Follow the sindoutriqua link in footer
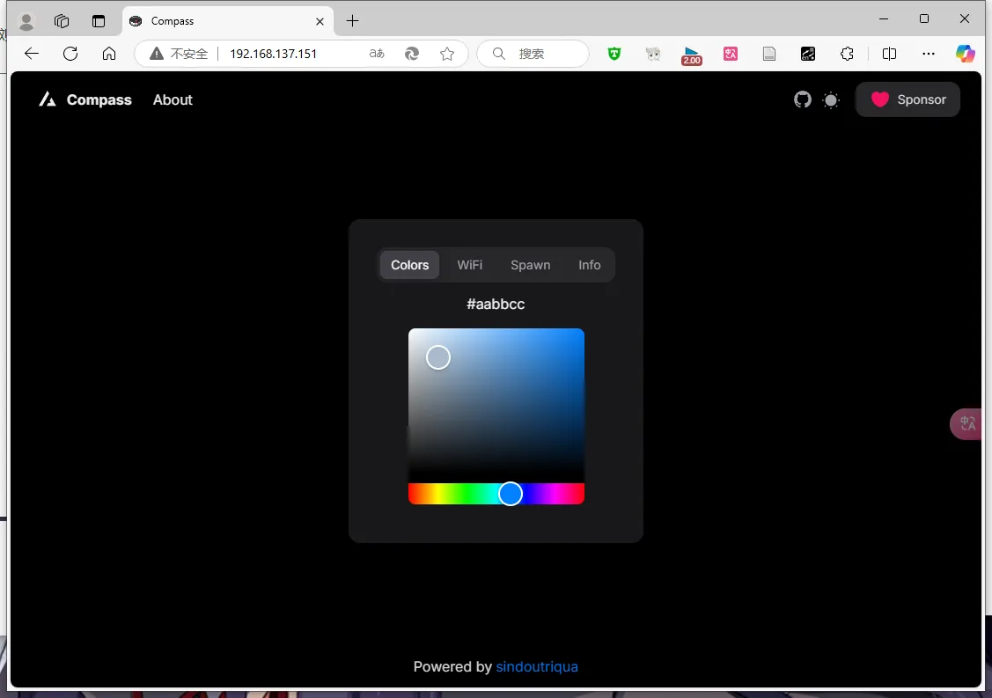Viewport: 992px width, 698px height. click(537, 666)
